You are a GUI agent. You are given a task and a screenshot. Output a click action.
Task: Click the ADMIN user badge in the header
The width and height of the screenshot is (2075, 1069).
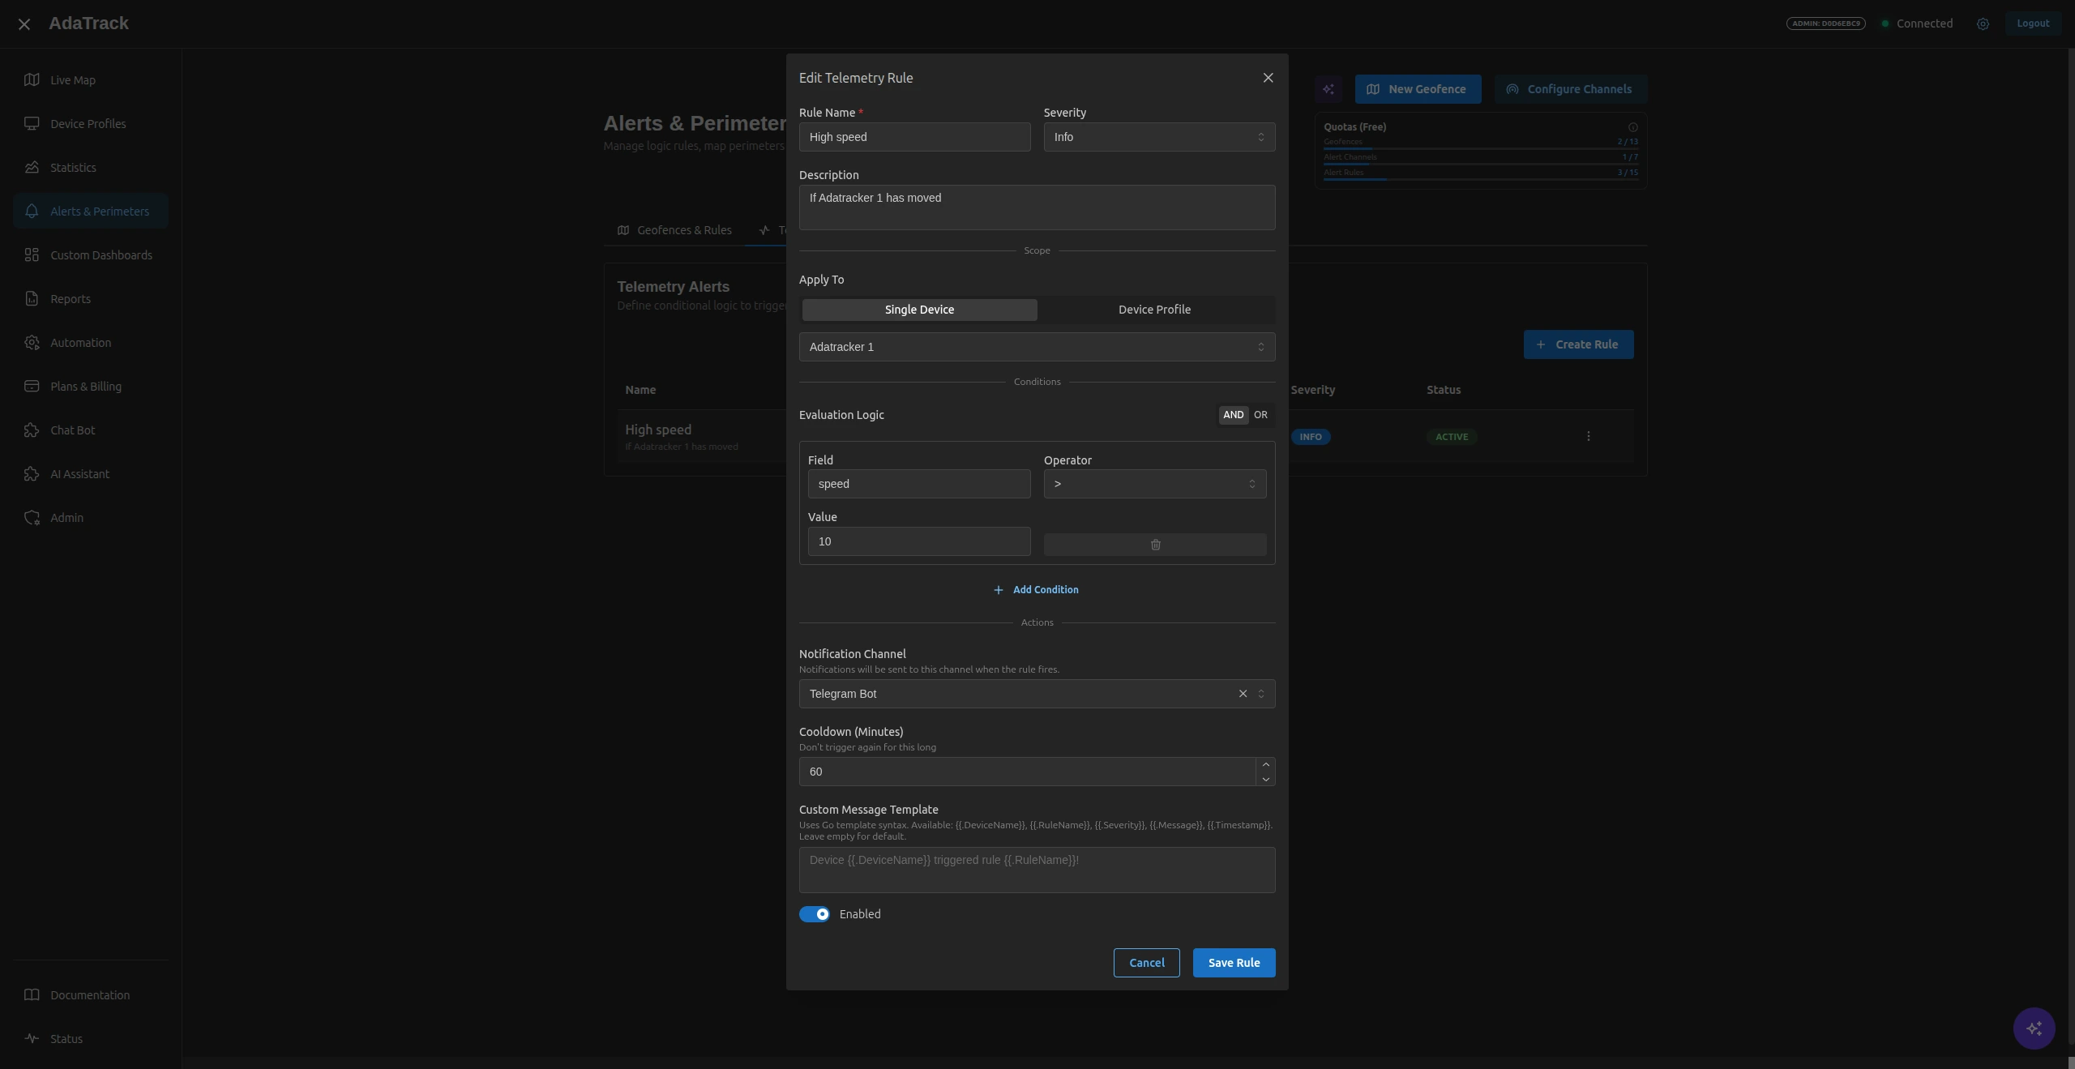click(1825, 24)
